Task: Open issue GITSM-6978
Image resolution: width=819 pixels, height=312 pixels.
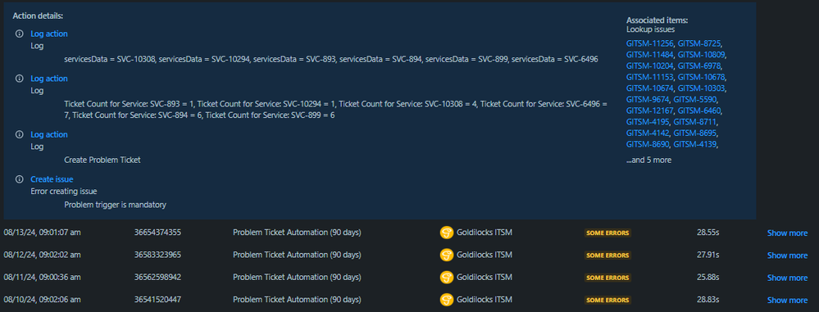Action: 700,66
